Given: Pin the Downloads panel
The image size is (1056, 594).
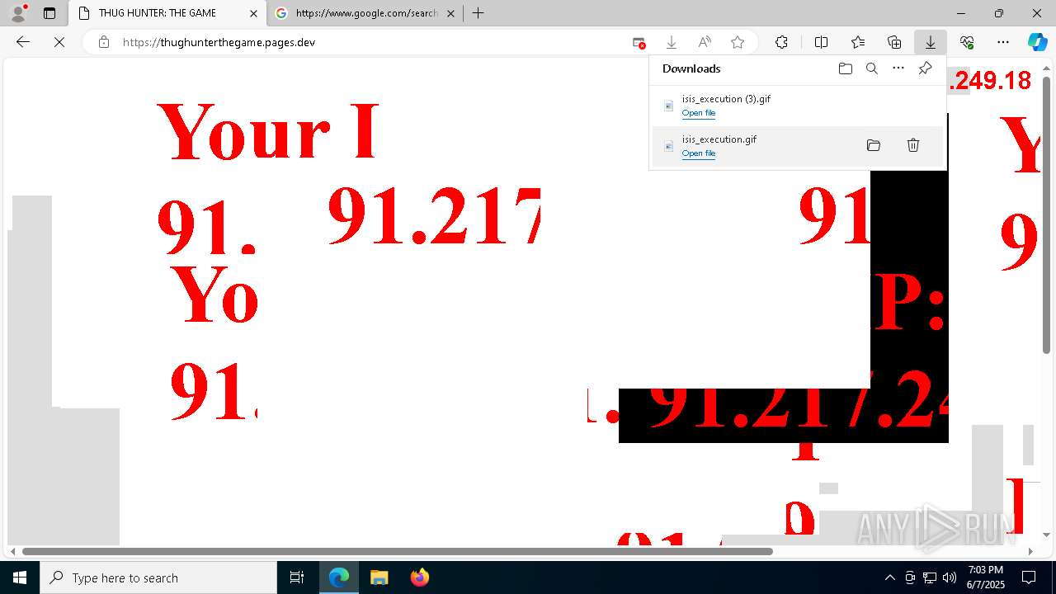Looking at the screenshot, I should coord(925,68).
